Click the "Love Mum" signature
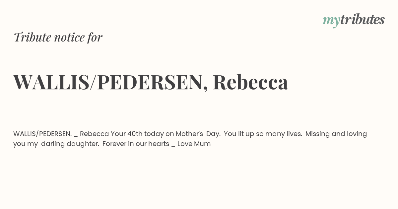 (x=194, y=144)
